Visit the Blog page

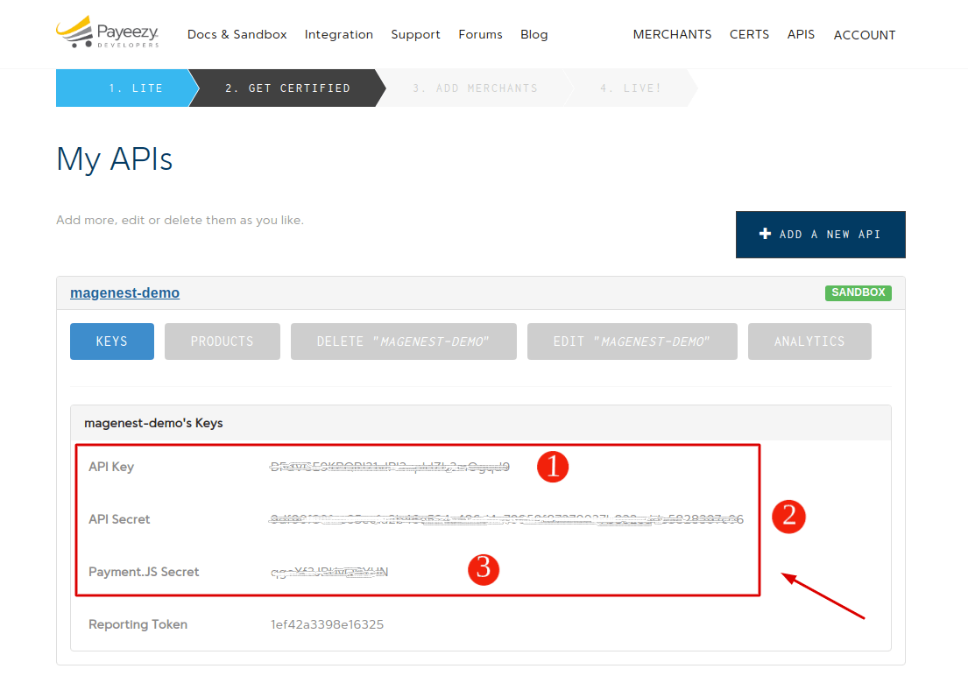pyautogui.click(x=534, y=34)
